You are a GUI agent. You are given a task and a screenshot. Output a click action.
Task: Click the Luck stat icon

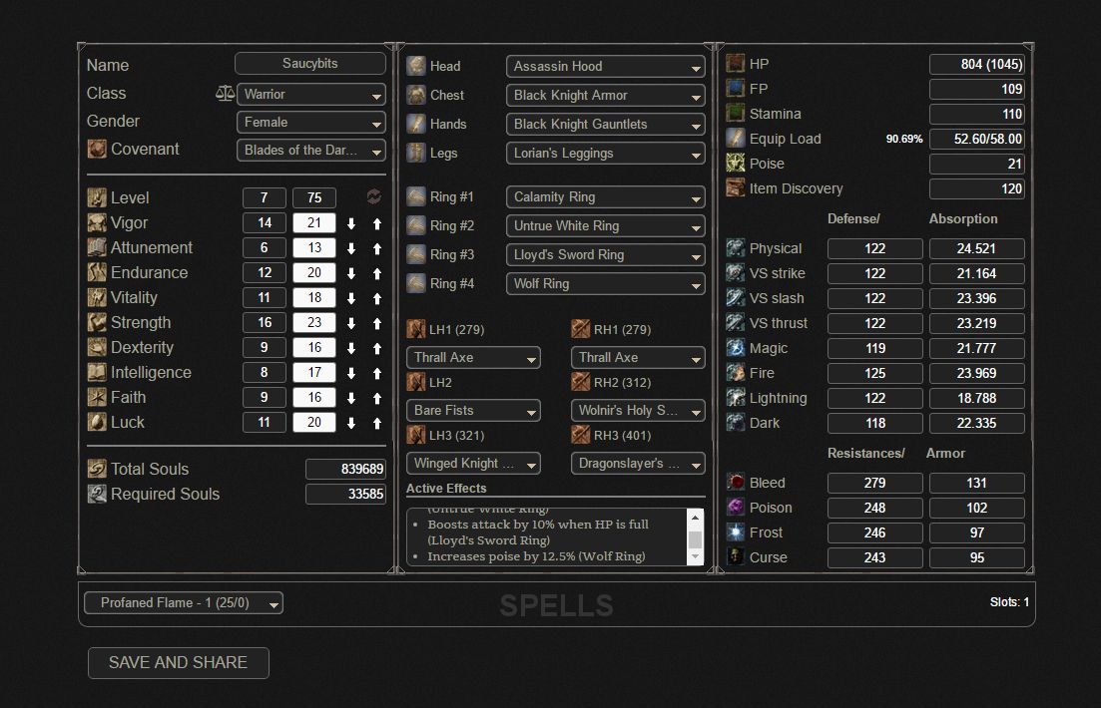pyautogui.click(x=97, y=422)
